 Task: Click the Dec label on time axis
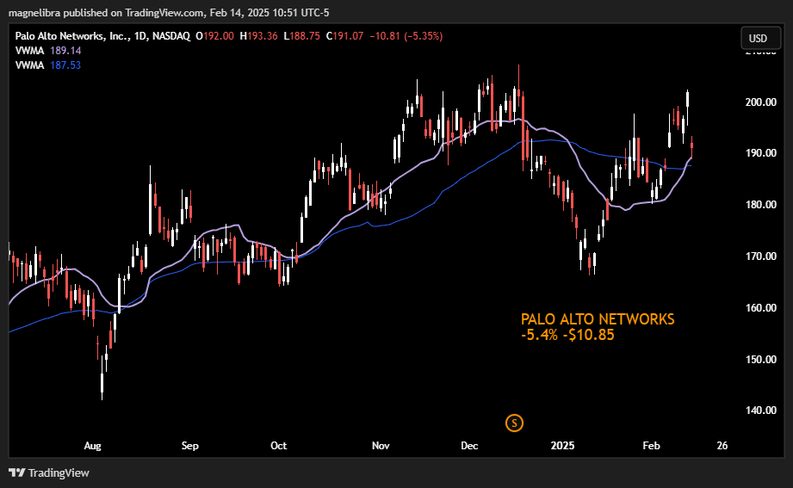(x=469, y=446)
